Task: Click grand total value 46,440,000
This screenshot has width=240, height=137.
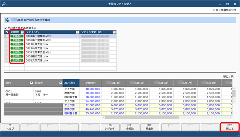Action: pos(93,109)
